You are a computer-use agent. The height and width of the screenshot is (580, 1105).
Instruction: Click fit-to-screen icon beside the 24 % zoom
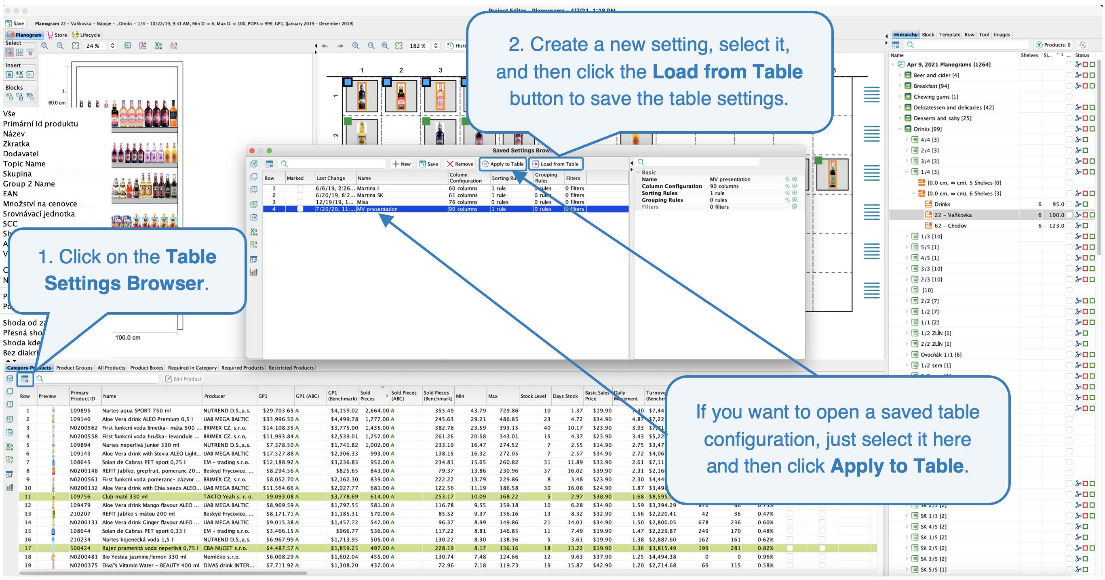[76, 46]
